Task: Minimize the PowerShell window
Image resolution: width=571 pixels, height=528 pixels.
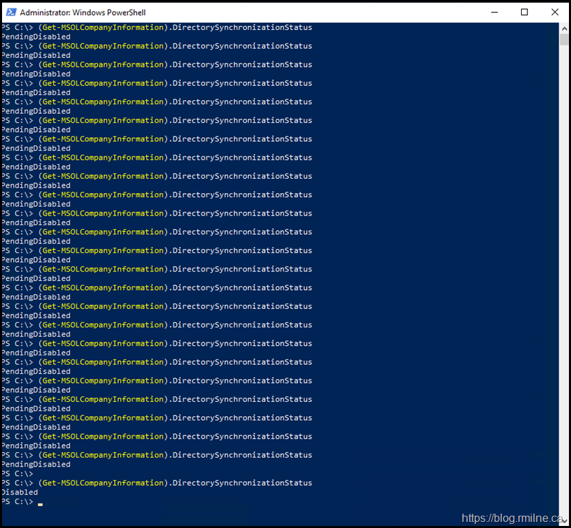Action: 494,12
